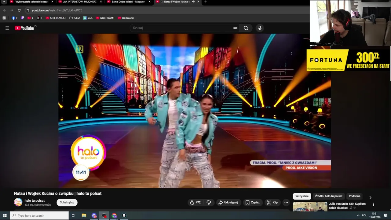The width and height of the screenshot is (391, 220).
Task: Open the YouTube hamburger guide menu
Action: (7, 28)
